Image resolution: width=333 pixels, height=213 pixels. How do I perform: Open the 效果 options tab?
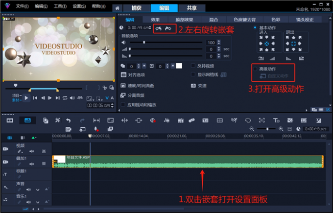tap(155, 20)
